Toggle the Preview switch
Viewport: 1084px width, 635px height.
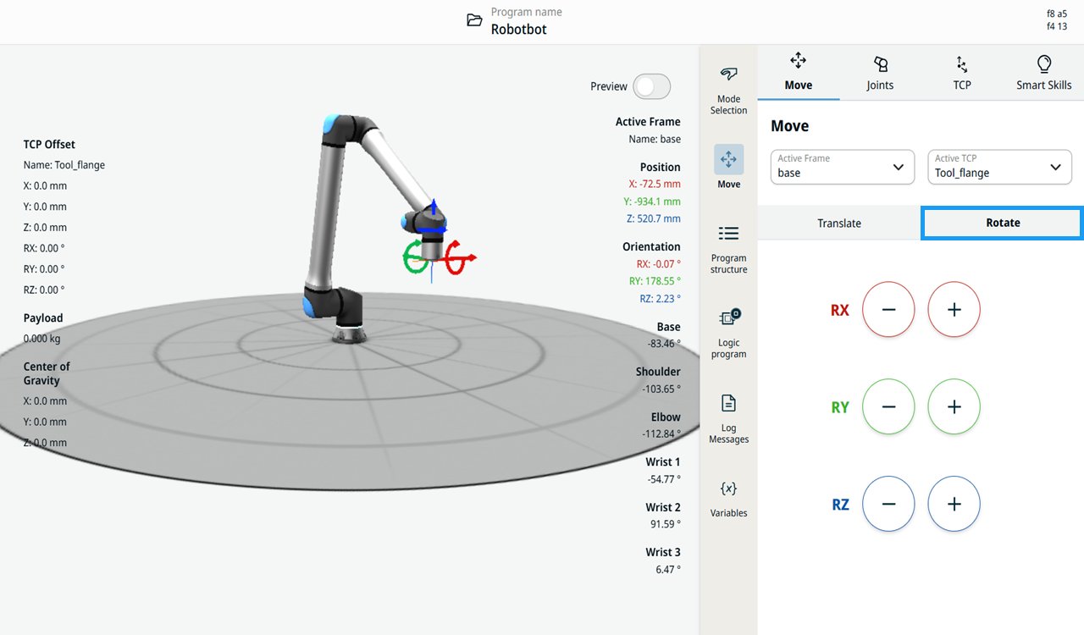tap(652, 86)
